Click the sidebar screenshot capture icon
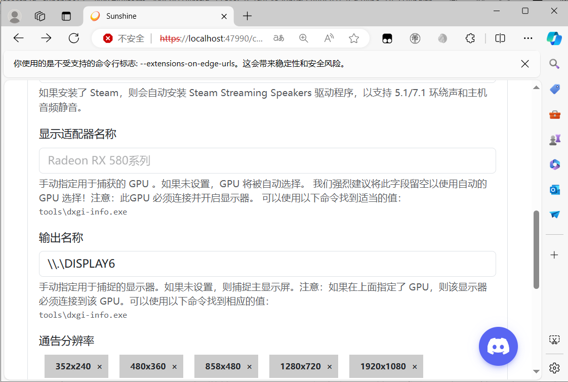This screenshot has height=382, width=568. [554, 339]
